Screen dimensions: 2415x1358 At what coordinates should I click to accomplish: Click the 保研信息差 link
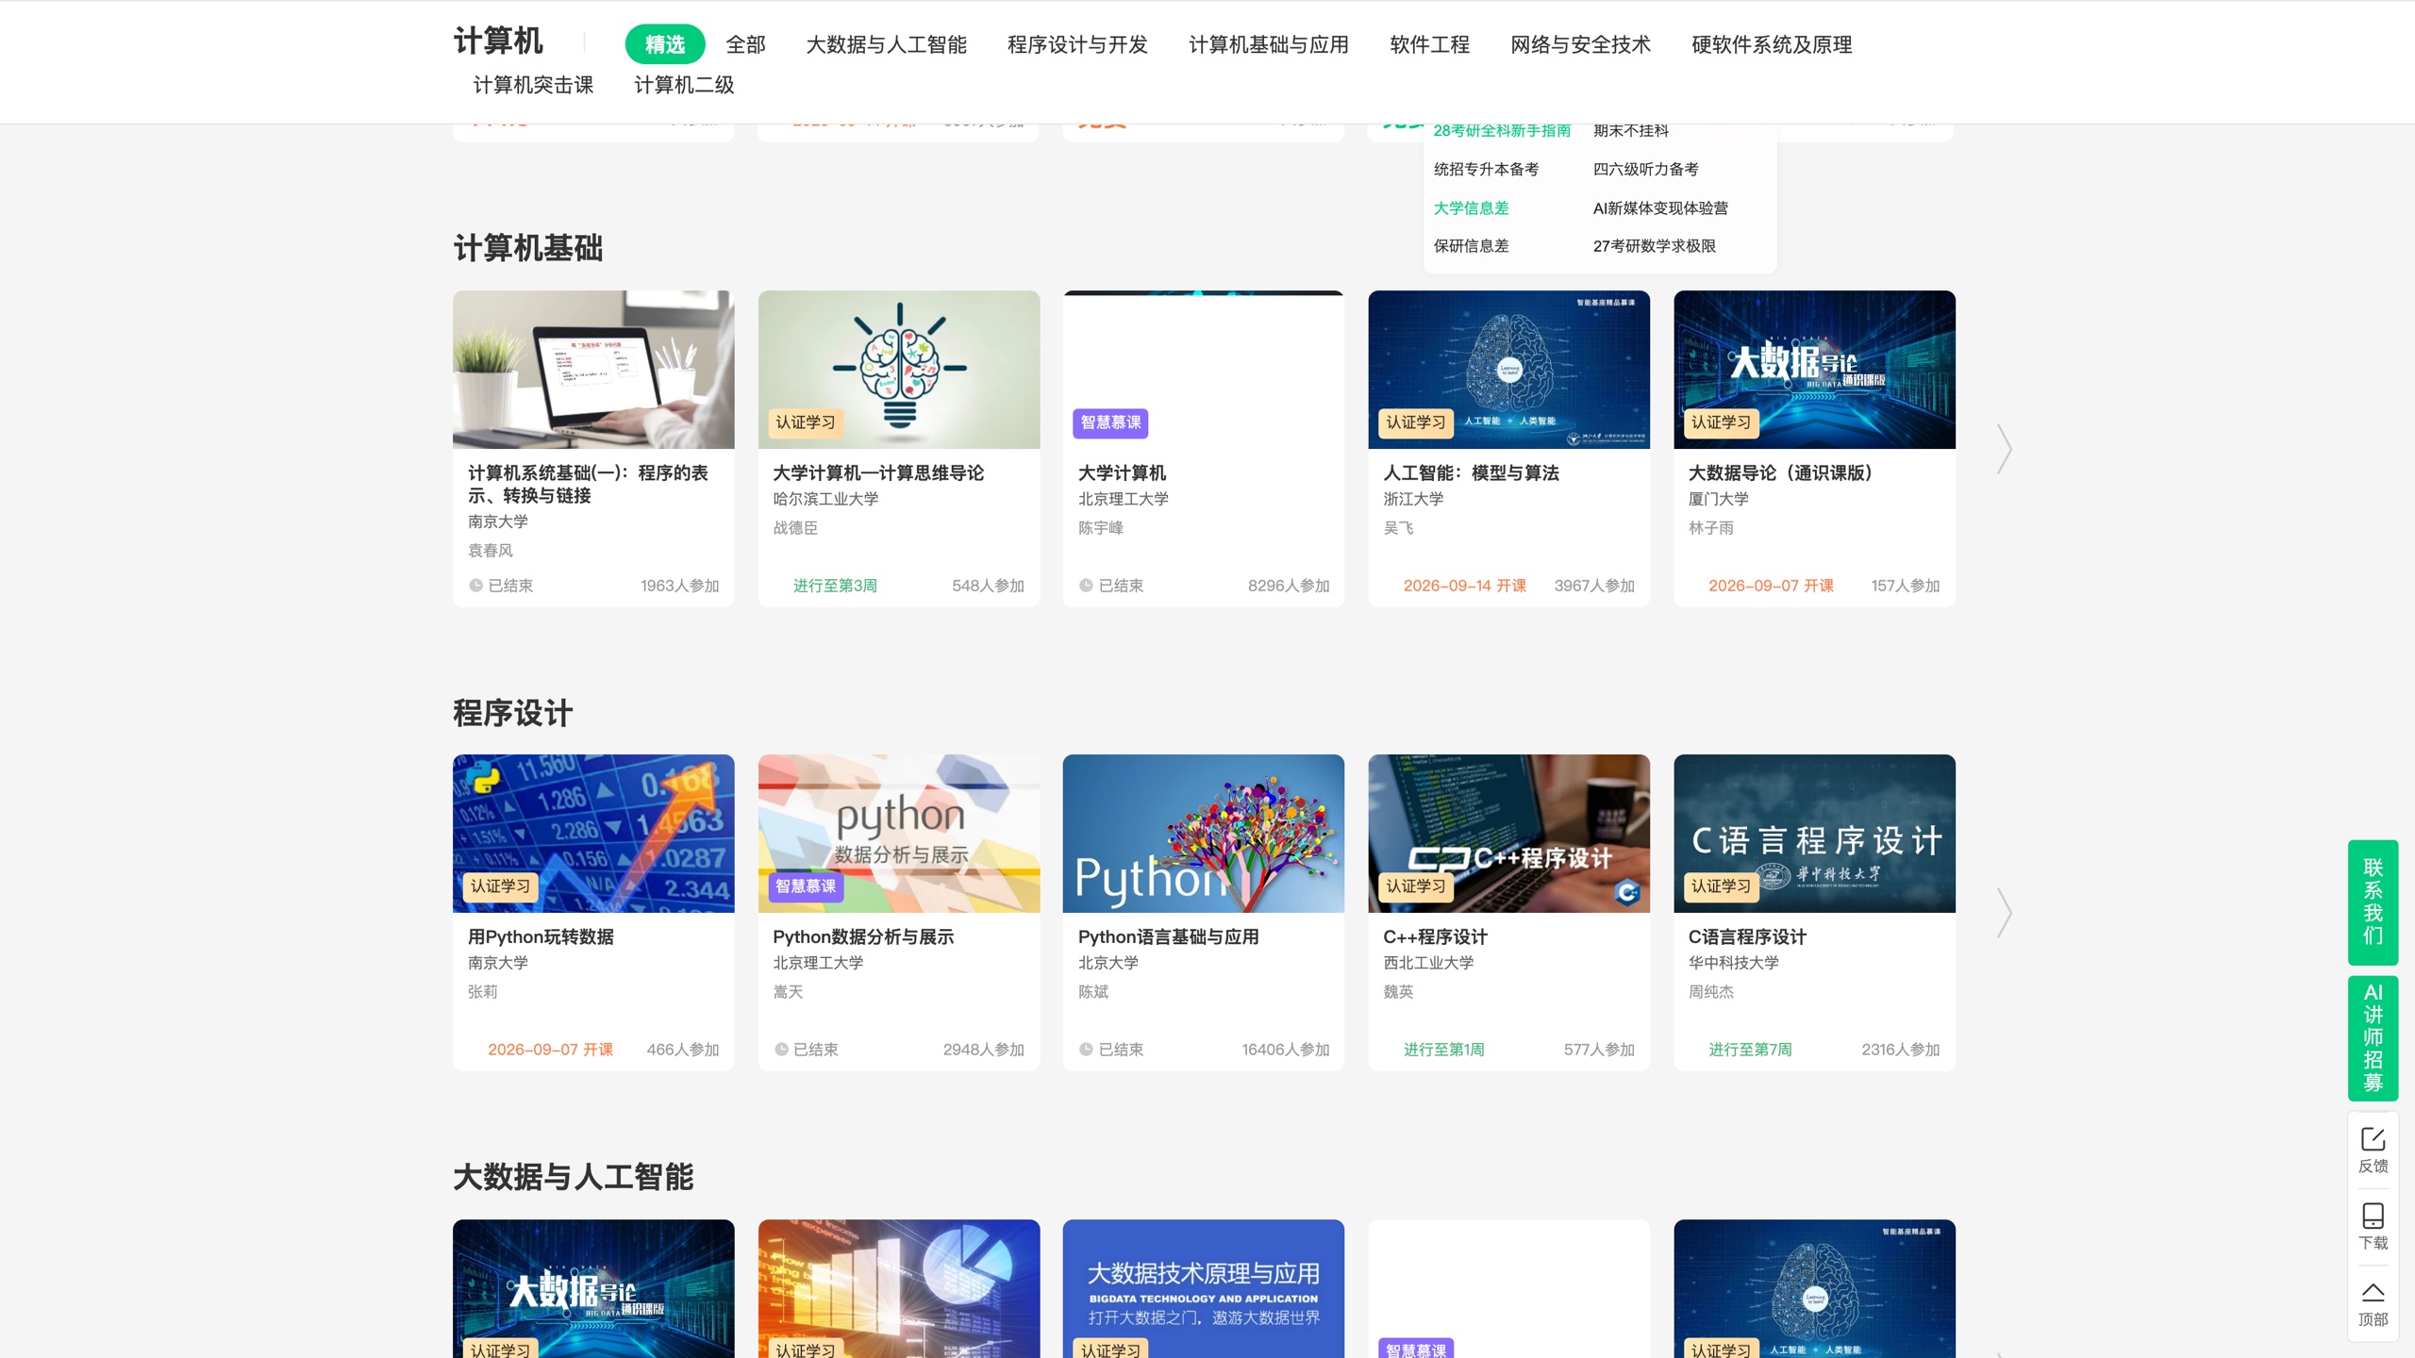[1471, 245]
